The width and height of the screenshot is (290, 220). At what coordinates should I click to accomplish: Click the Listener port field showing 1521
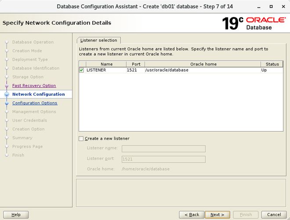163,159
